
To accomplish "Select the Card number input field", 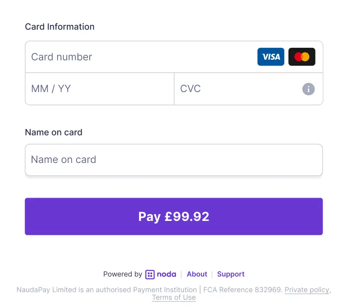I will click(x=127, y=57).
